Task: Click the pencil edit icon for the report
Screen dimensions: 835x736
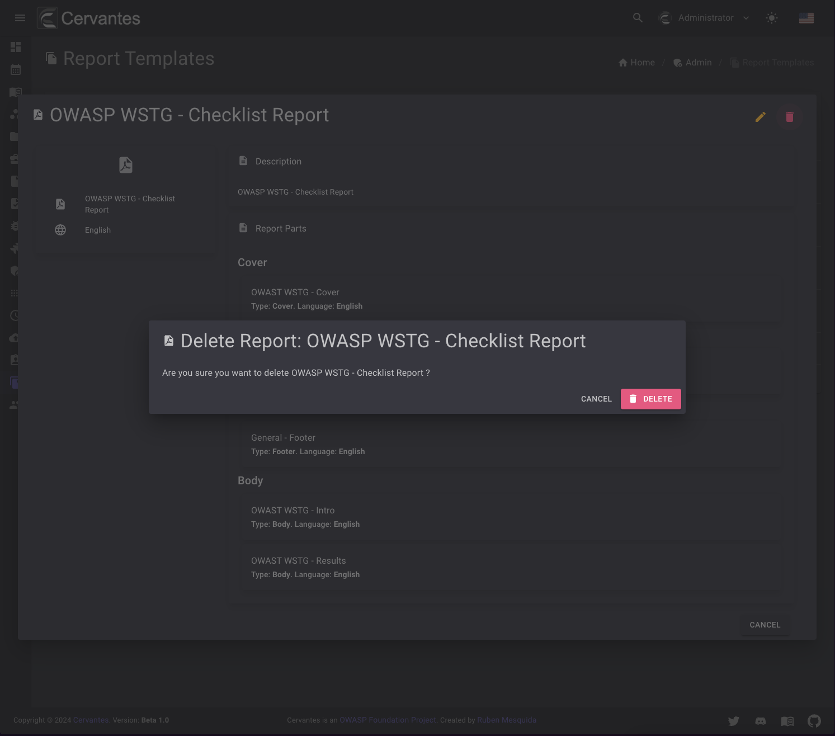Action: [x=761, y=117]
